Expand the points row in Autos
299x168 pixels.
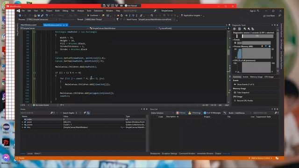coord(23,125)
